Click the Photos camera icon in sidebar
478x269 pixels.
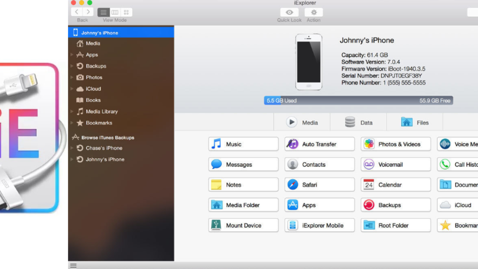coord(80,77)
